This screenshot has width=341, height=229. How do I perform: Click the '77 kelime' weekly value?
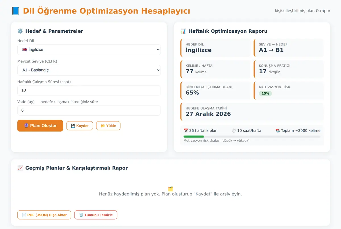click(x=196, y=72)
